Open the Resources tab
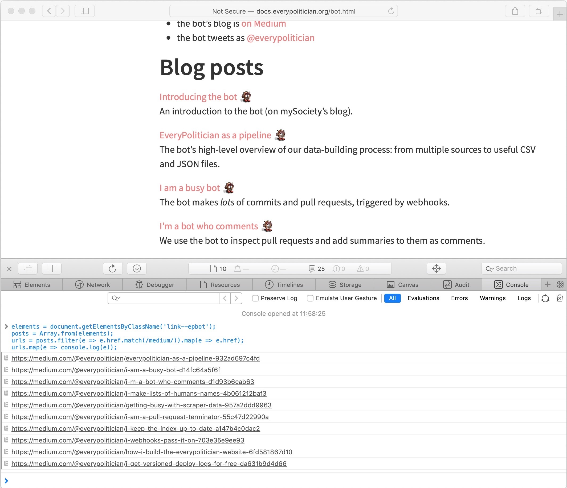 220,285
